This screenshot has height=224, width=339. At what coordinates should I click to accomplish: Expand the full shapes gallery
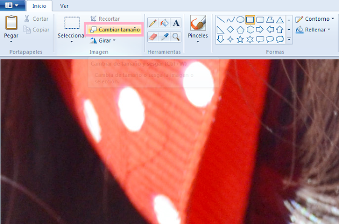click(289, 39)
